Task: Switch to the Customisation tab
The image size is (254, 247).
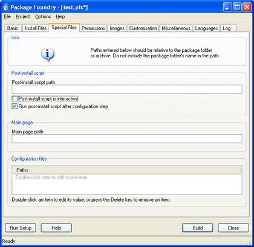Action: (x=143, y=28)
